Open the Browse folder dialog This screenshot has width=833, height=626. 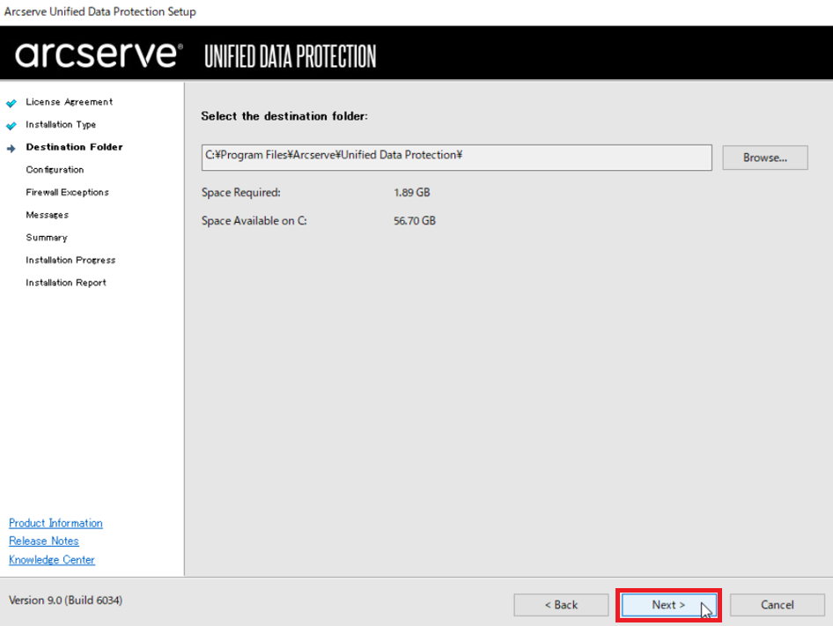(765, 158)
